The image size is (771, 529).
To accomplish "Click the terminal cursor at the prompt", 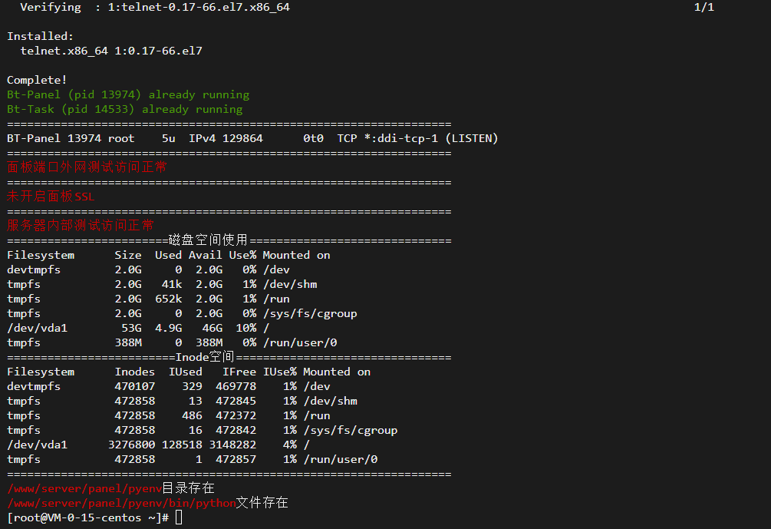I will (x=179, y=517).
